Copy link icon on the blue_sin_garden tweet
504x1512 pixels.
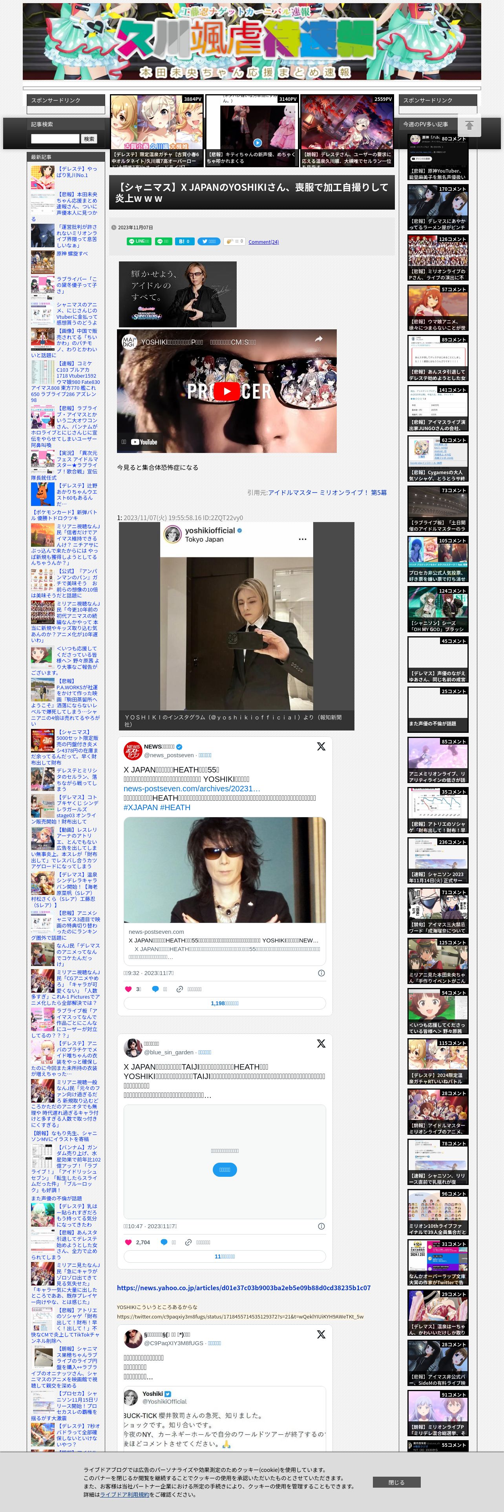[x=188, y=1242]
